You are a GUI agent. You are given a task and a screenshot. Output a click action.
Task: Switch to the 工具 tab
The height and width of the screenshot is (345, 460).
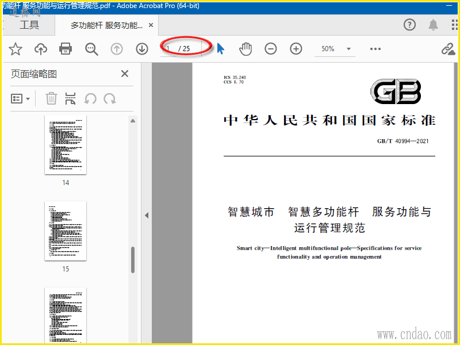pos(29,25)
